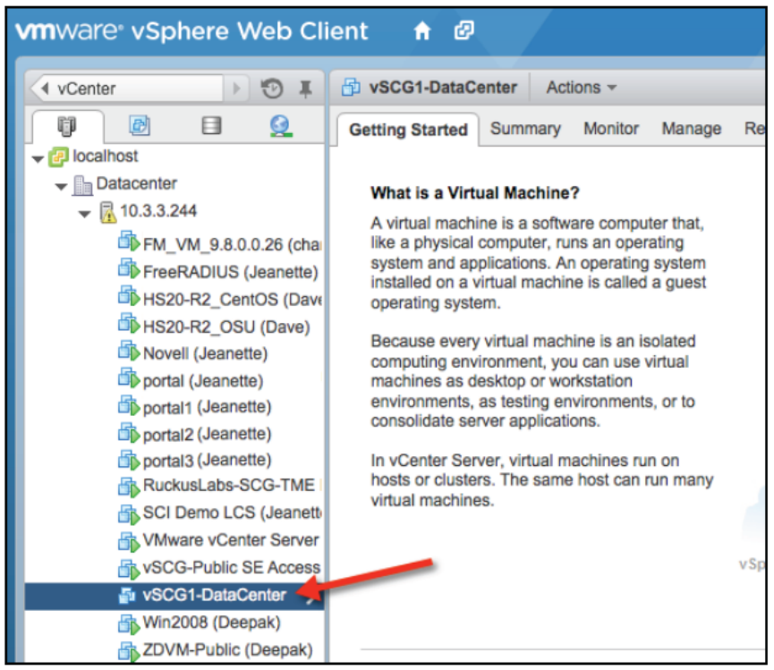The image size is (774, 670).
Task: Navigate forward with right arrow button
Action: (236, 89)
